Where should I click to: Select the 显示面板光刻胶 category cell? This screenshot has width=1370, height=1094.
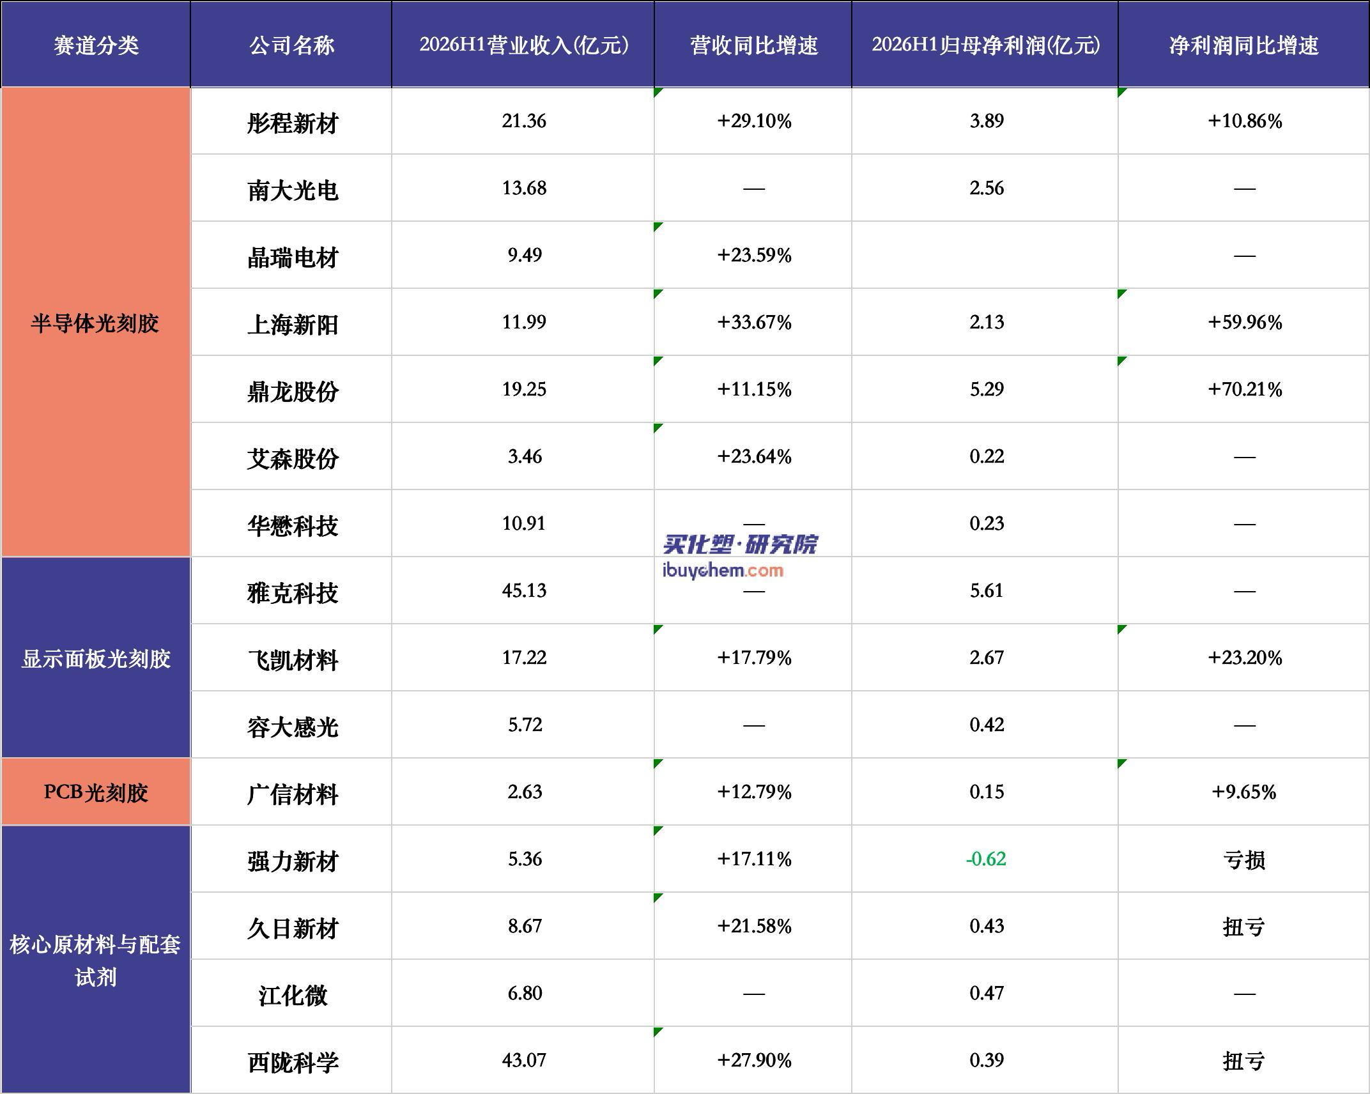pos(96,658)
